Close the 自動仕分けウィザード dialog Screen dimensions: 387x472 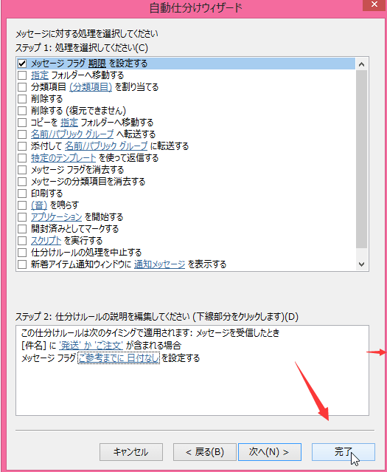(374, 5)
